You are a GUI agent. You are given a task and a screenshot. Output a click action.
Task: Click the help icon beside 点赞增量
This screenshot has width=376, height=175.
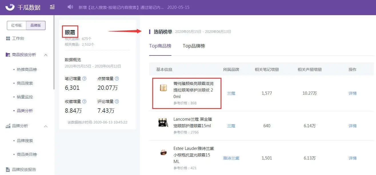117,79
